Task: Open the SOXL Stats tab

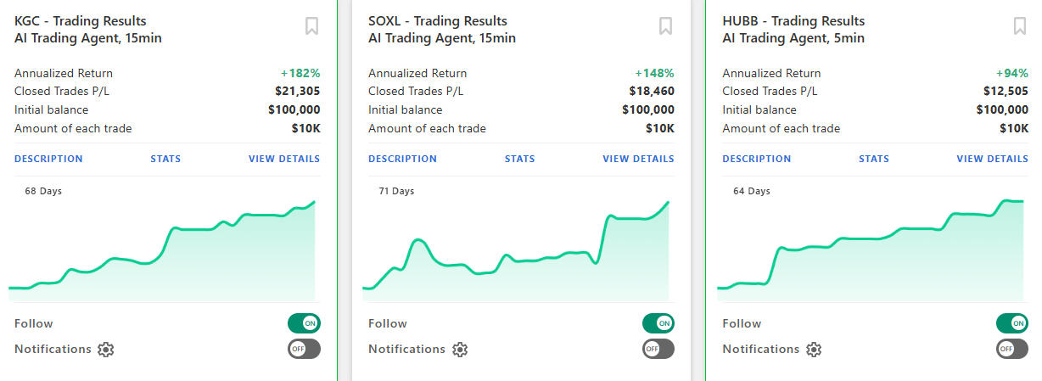Action: pos(519,159)
